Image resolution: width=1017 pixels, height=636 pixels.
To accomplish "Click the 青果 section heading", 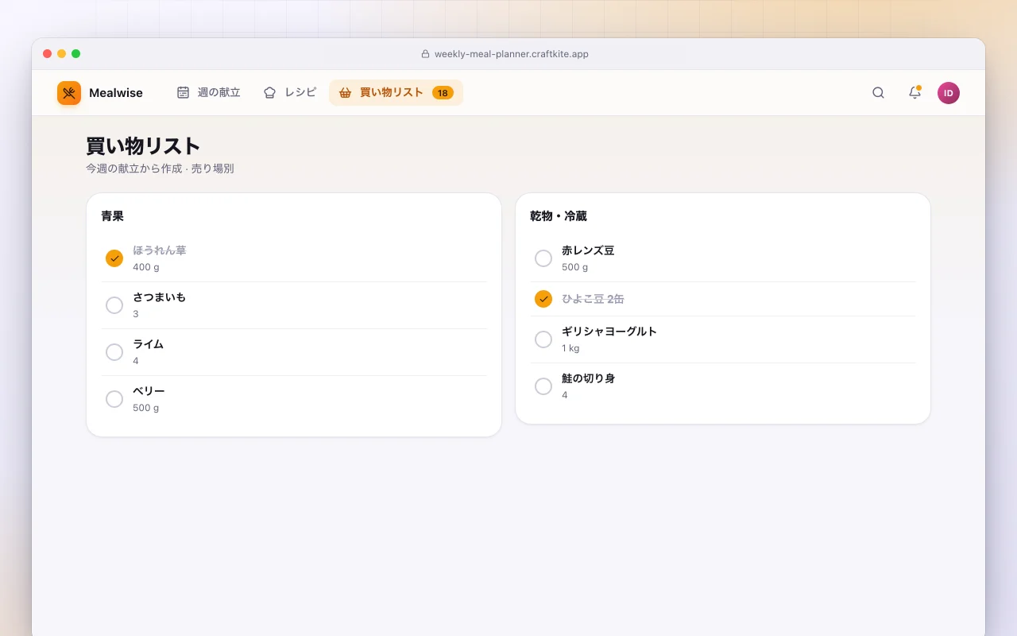I will tap(112, 216).
